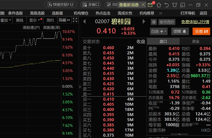Click the 历史最高 value 16.76
The image size is (212, 138).
click(174, 97)
